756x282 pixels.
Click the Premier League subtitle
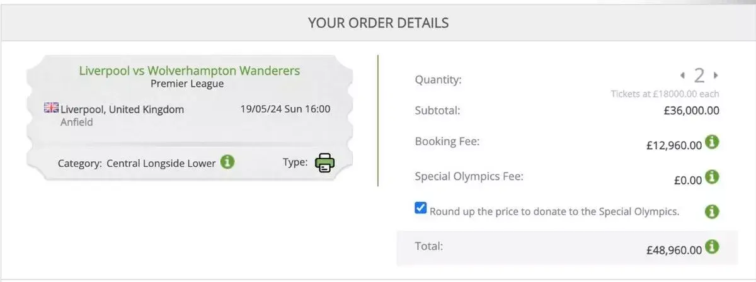coord(187,84)
